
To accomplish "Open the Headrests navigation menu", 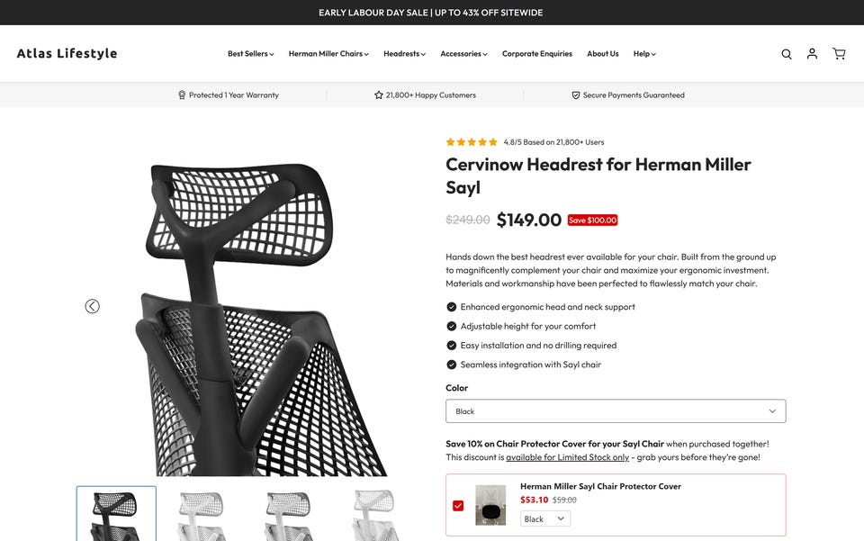I will [x=404, y=54].
